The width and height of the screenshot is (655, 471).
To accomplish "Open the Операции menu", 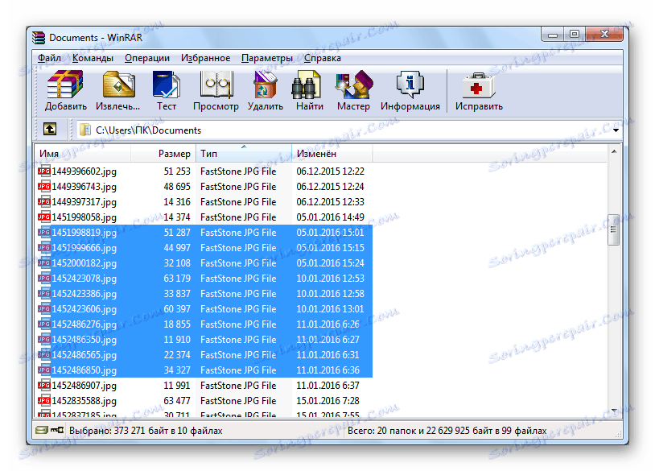I will 147,58.
